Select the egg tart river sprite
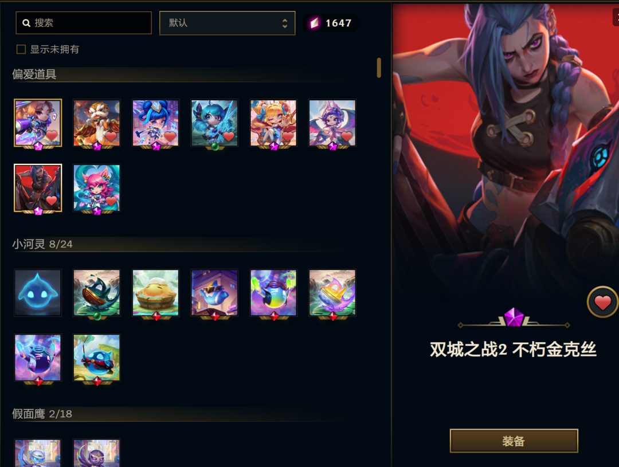 pyautogui.click(x=155, y=292)
